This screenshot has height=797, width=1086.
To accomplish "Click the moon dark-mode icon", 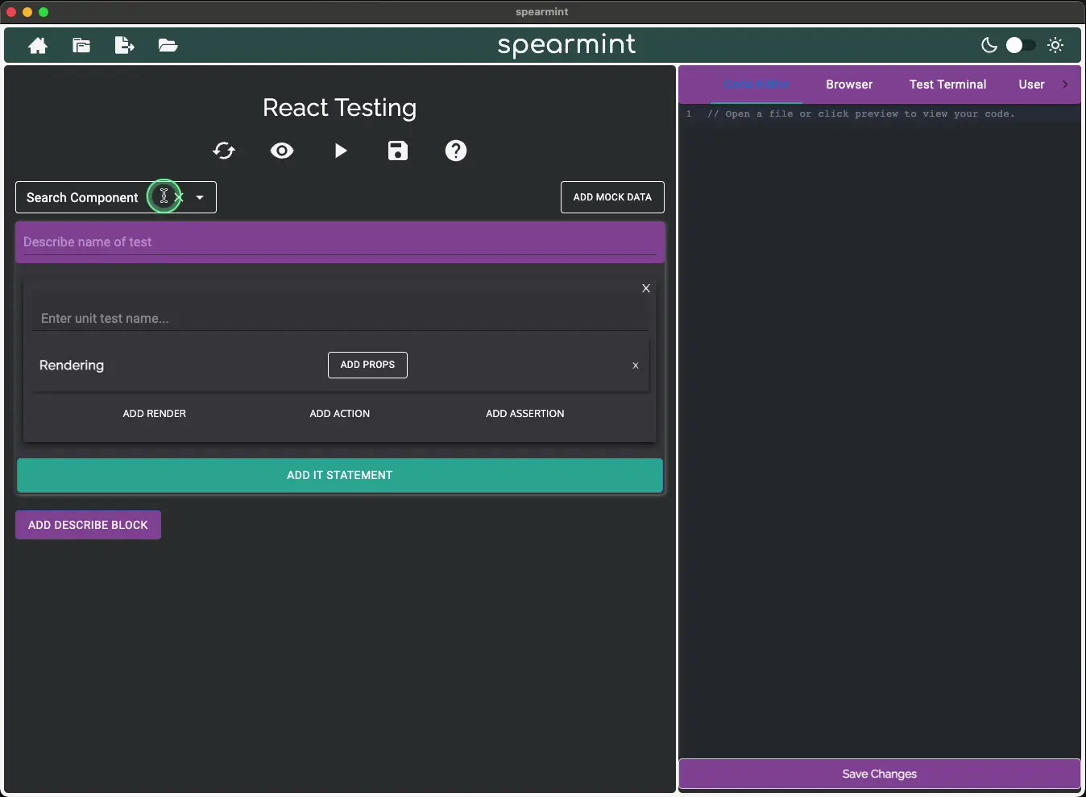I will [989, 45].
